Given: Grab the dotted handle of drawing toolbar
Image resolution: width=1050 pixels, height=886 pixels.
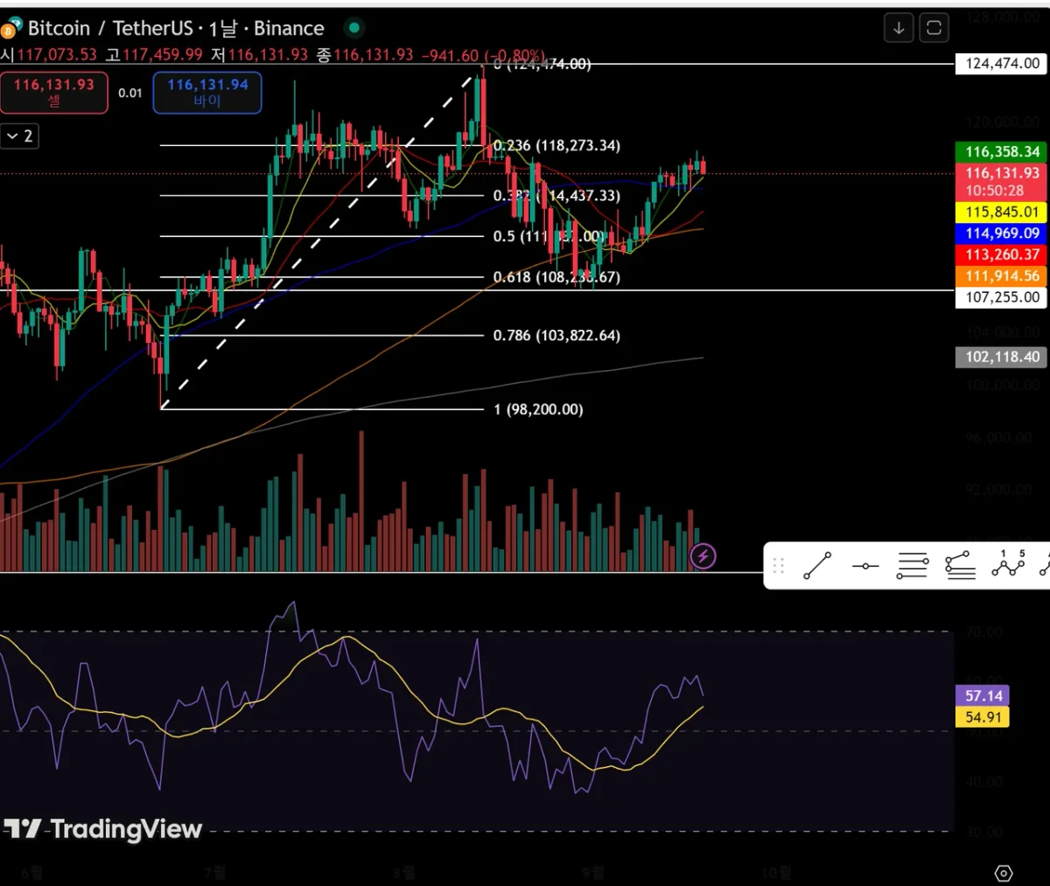Looking at the screenshot, I should point(778,566).
